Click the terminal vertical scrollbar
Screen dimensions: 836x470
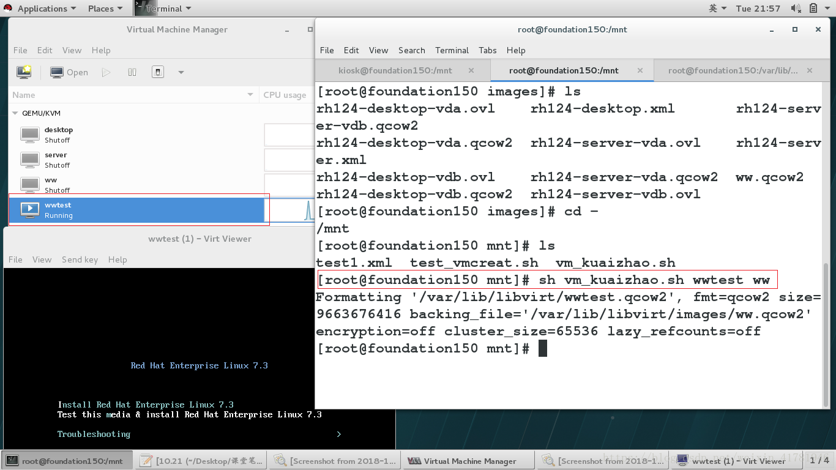click(826, 335)
